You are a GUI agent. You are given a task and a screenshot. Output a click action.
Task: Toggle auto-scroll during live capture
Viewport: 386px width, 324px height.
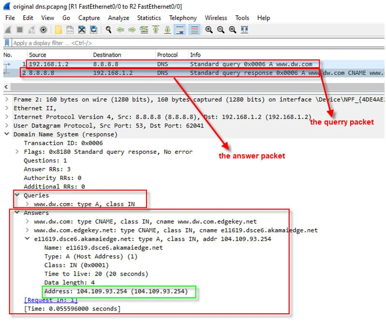coord(179,30)
